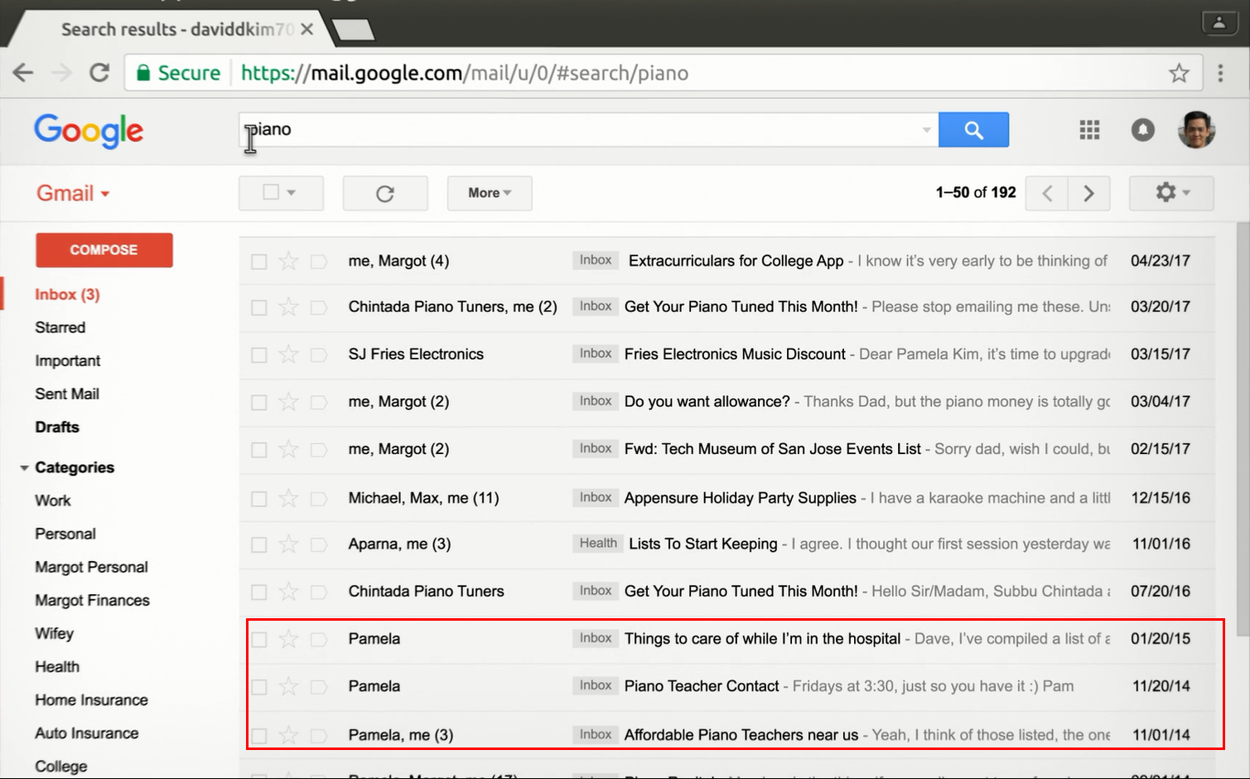
Task: Click the refresh mail button
Action: (x=385, y=193)
